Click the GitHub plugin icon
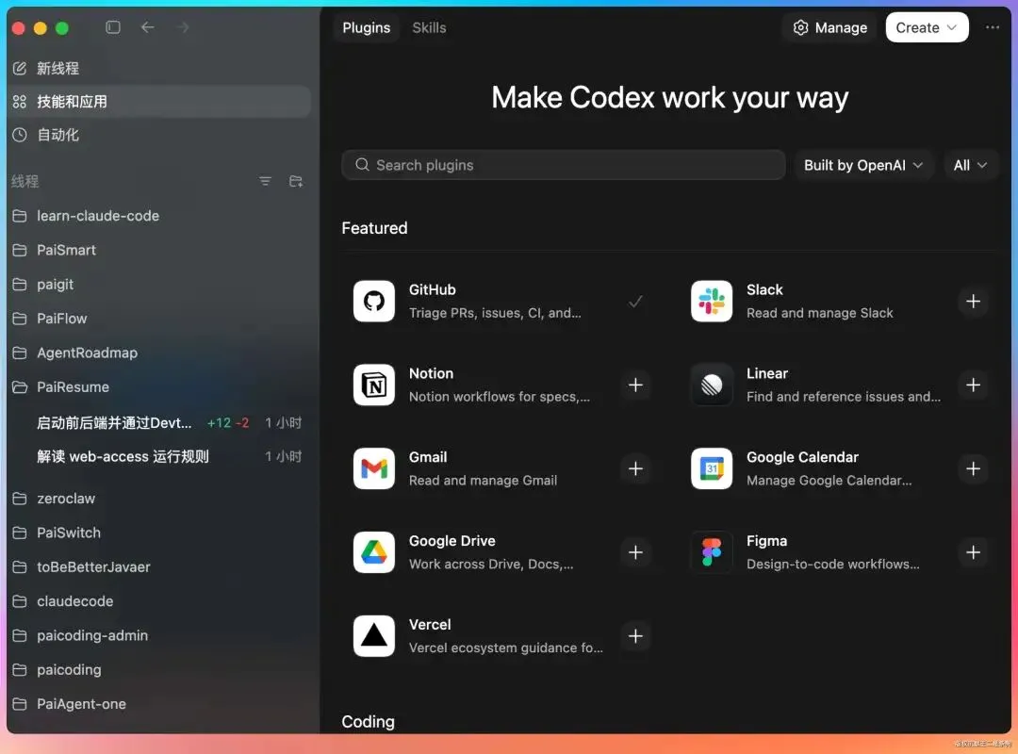The image size is (1018, 754). pos(374,302)
